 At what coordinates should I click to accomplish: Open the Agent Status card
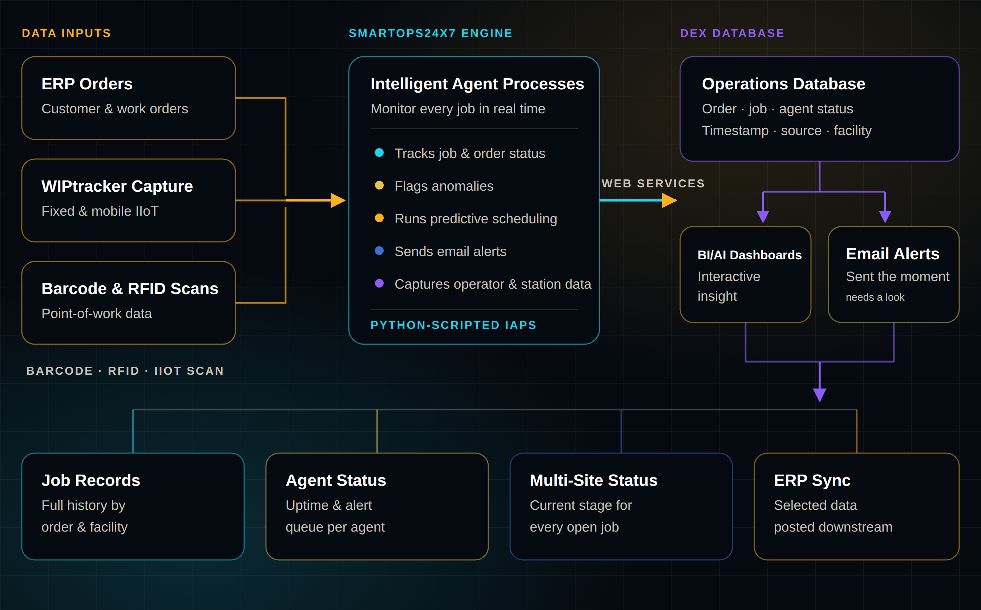pos(377,506)
